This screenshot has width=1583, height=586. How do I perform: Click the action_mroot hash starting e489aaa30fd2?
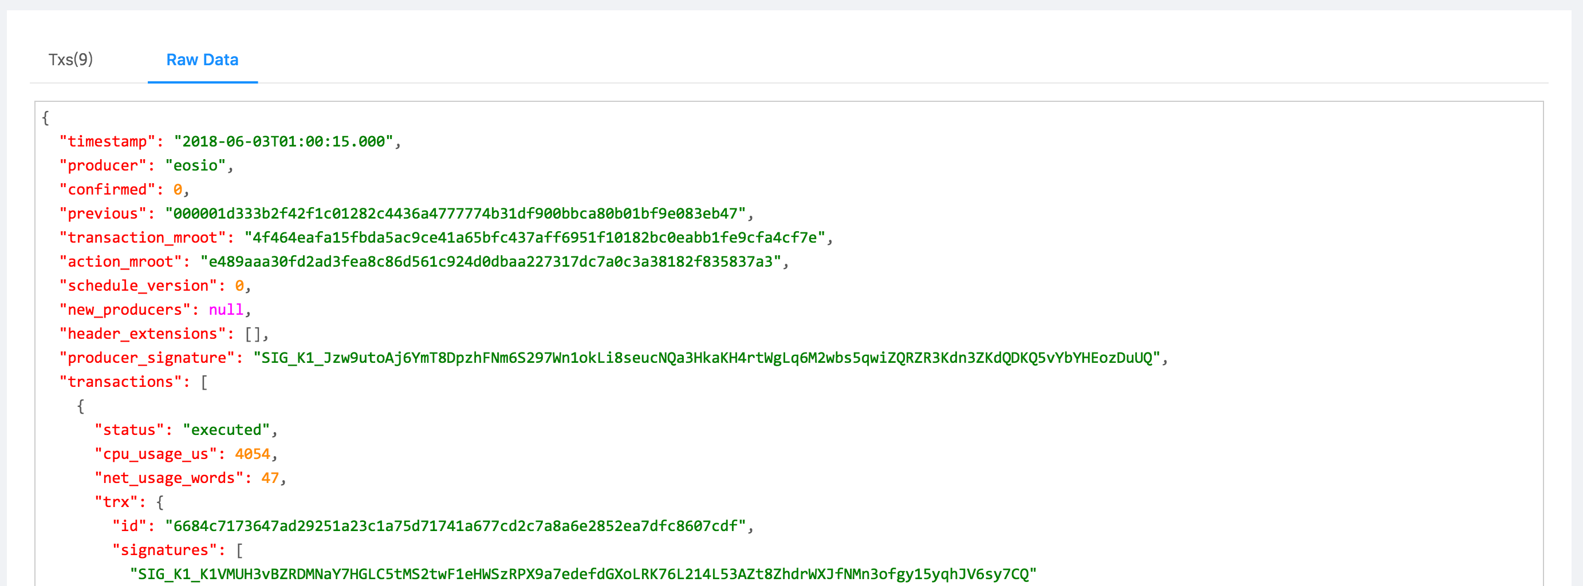click(490, 261)
